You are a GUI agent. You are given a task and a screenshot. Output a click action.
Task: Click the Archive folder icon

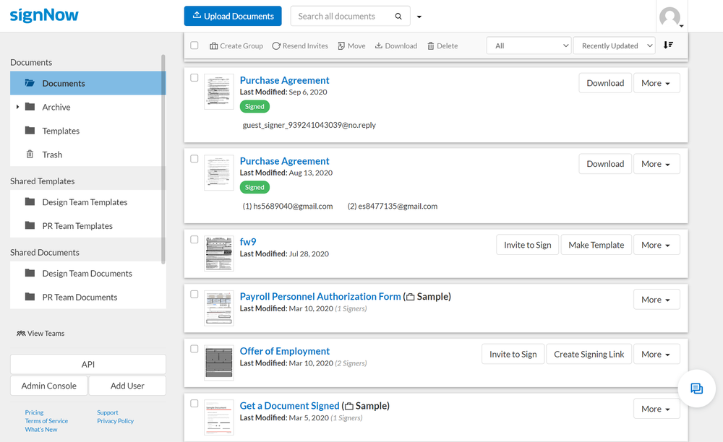pos(30,107)
